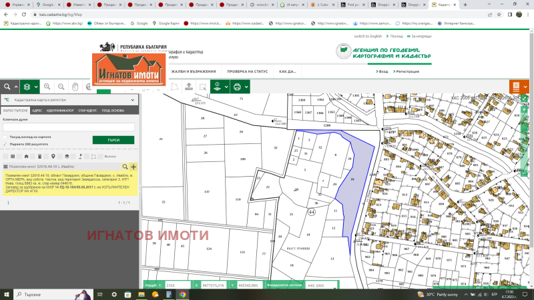The width and height of the screenshot is (534, 300).
Task: Click the zoom out magnifier tool
Action: 61,87
